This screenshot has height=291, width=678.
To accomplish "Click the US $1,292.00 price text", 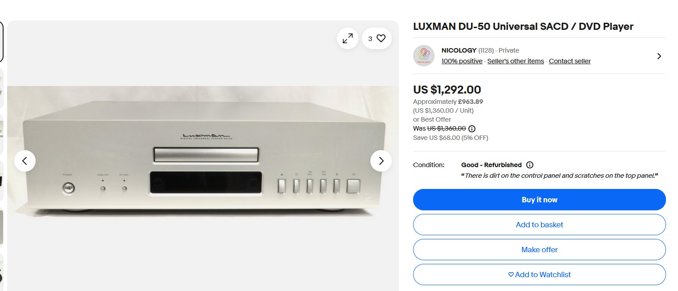I will coord(447,90).
